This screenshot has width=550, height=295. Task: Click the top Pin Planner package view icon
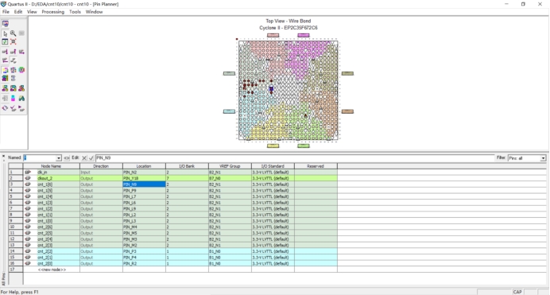click(x=6, y=24)
